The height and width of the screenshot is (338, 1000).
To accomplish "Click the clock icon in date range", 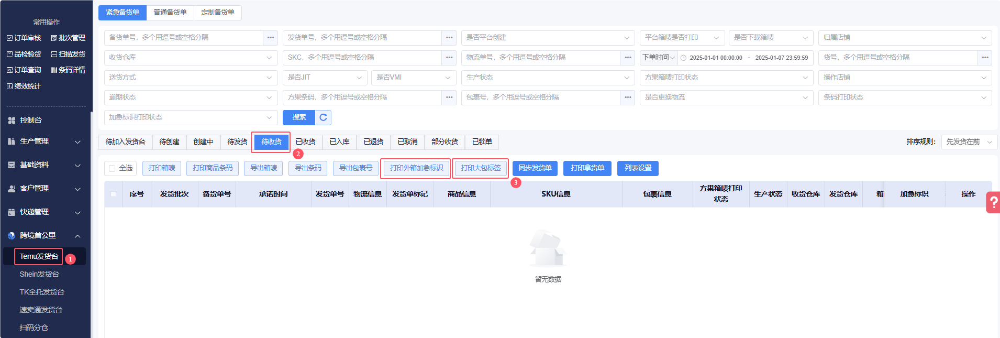I will click(x=683, y=58).
